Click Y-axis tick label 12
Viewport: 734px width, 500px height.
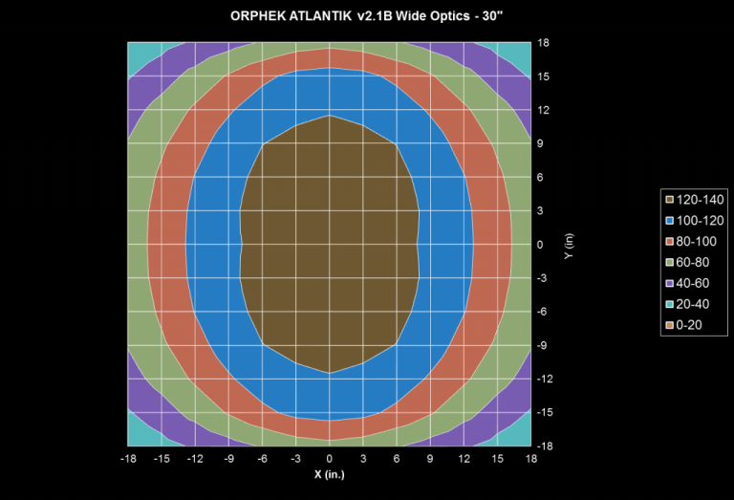click(x=543, y=110)
